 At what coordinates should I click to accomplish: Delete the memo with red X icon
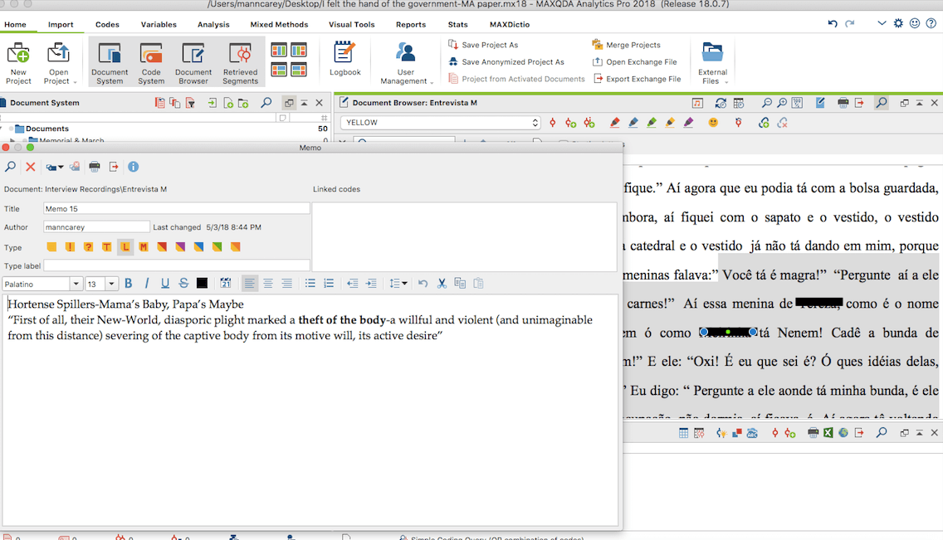(31, 167)
